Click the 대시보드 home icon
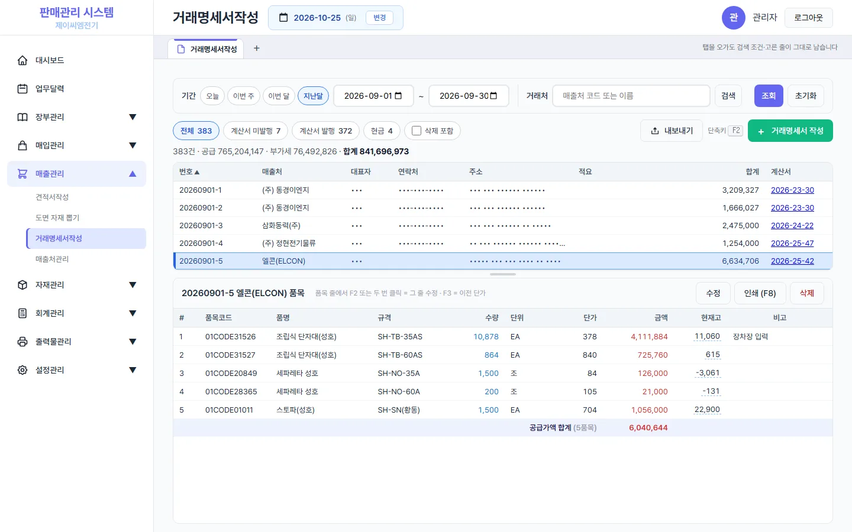Screen dimensions: 852x532 [x=22, y=60]
